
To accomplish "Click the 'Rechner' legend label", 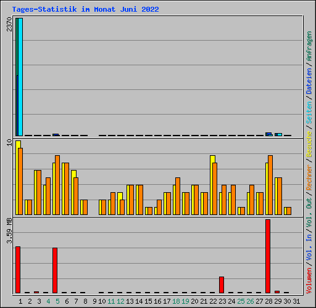I will click(309, 177).
